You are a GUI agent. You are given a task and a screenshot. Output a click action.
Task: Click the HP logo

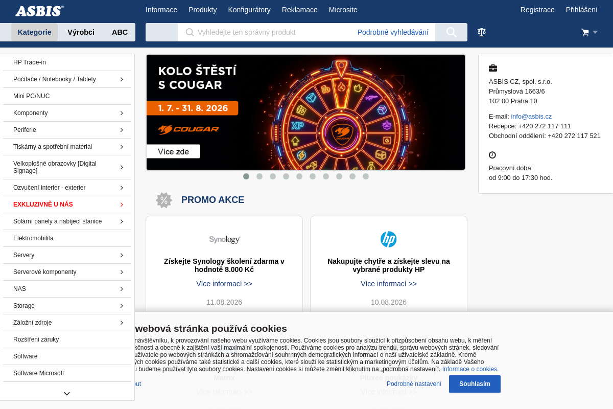[389, 239]
